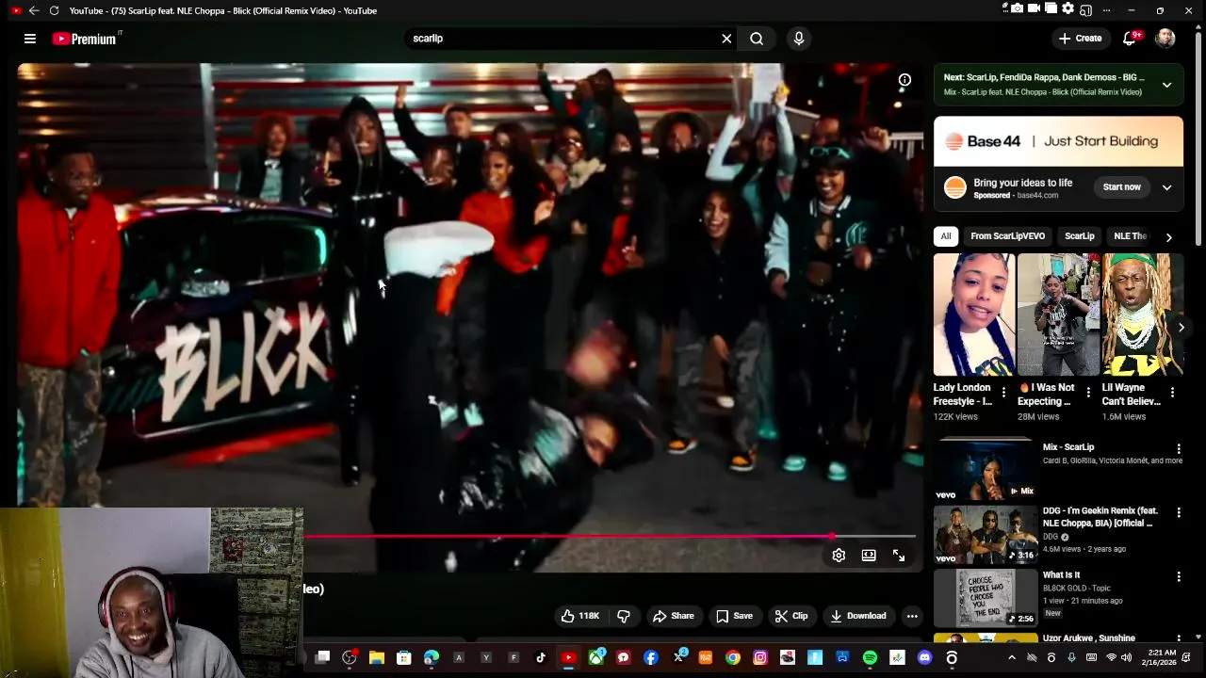Open File Explorer from taskbar
This screenshot has height=678, width=1206.
coord(377,658)
